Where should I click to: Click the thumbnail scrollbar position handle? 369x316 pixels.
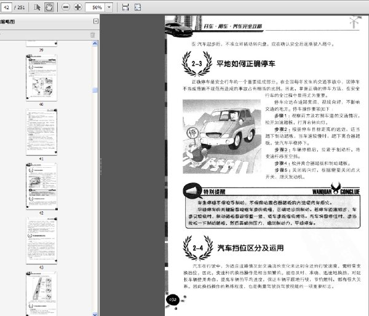coord(95,90)
